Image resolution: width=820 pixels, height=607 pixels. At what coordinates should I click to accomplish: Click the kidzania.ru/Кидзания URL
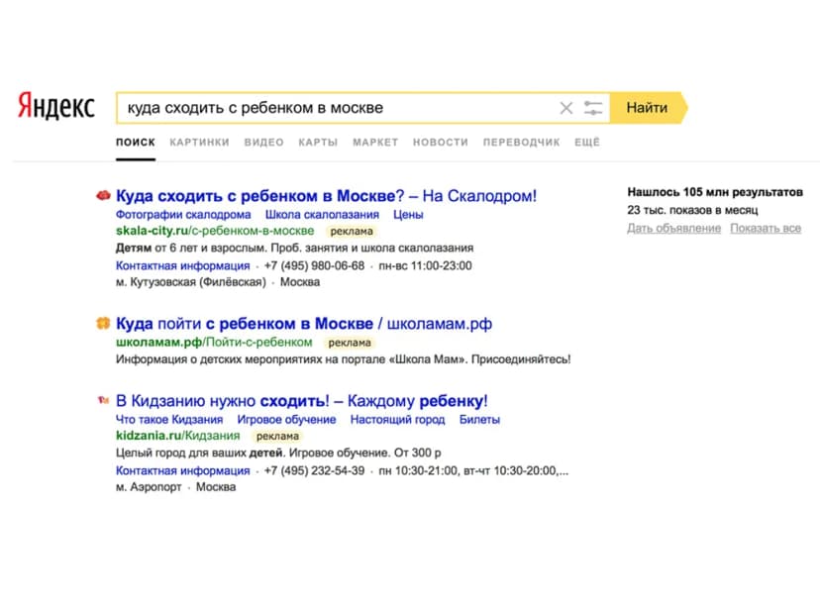pyautogui.click(x=178, y=436)
